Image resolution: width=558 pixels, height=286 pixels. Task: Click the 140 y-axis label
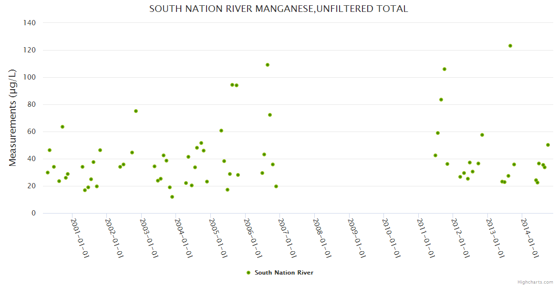30,23
